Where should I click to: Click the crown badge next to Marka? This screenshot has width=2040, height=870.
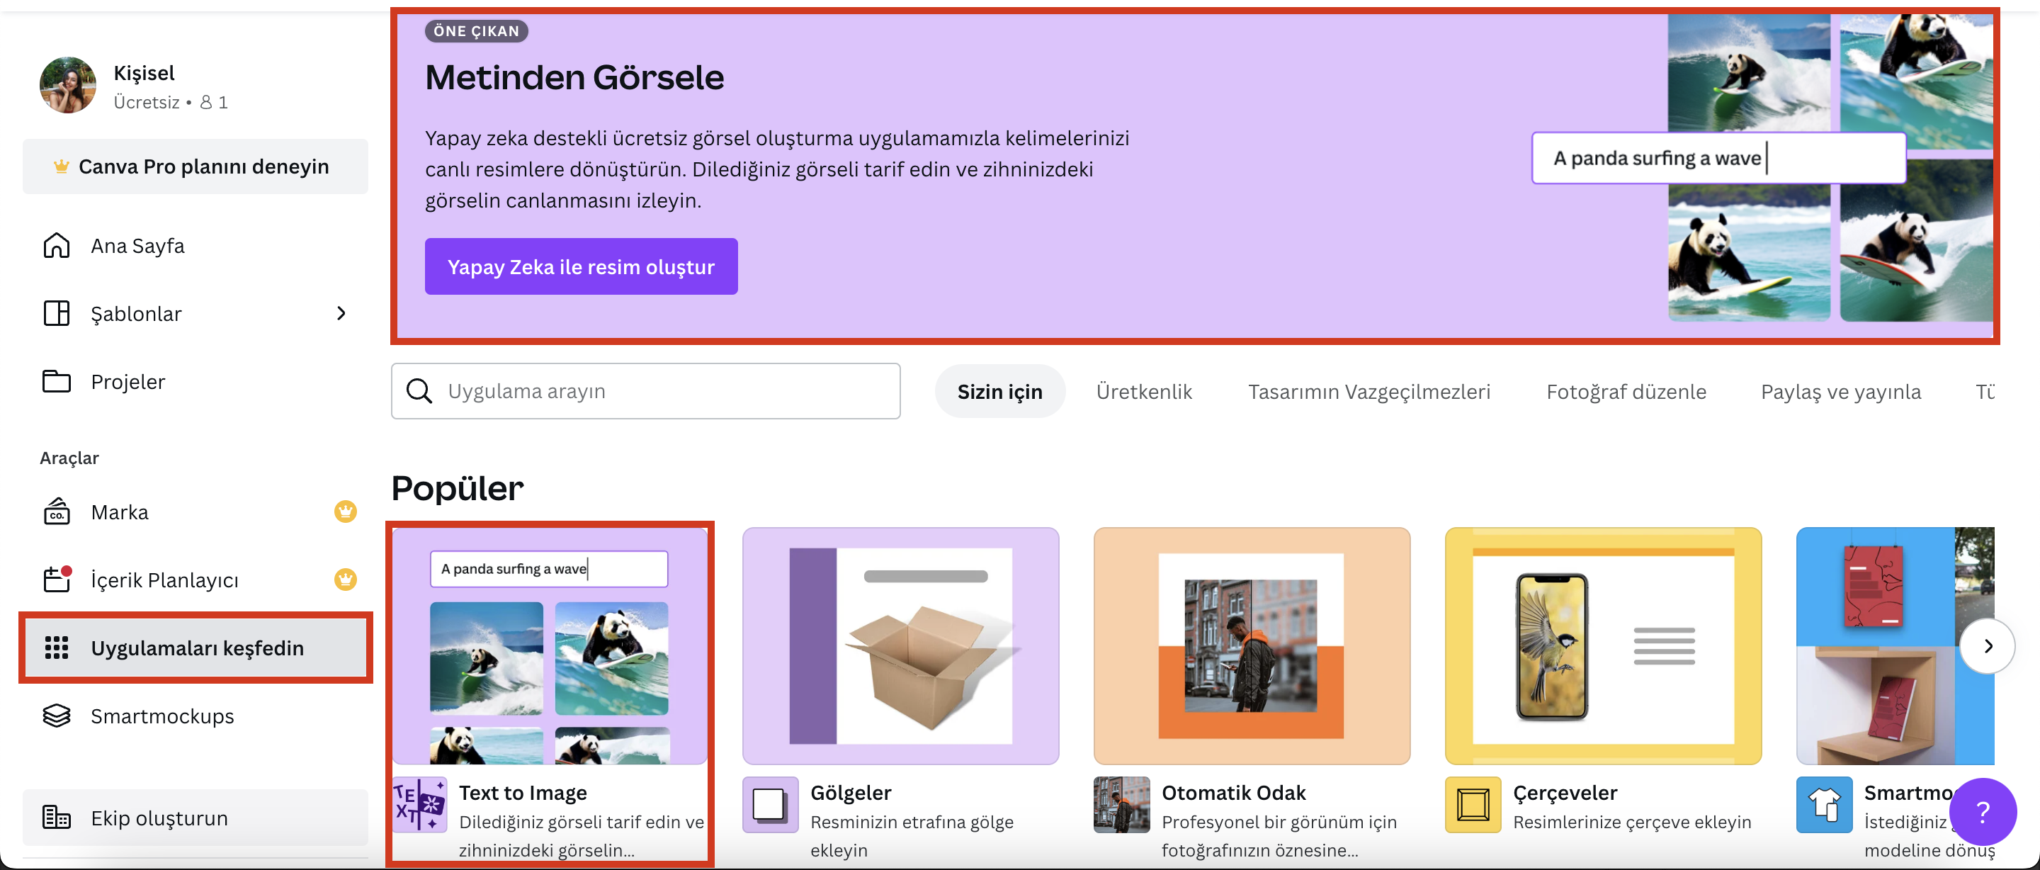point(345,512)
